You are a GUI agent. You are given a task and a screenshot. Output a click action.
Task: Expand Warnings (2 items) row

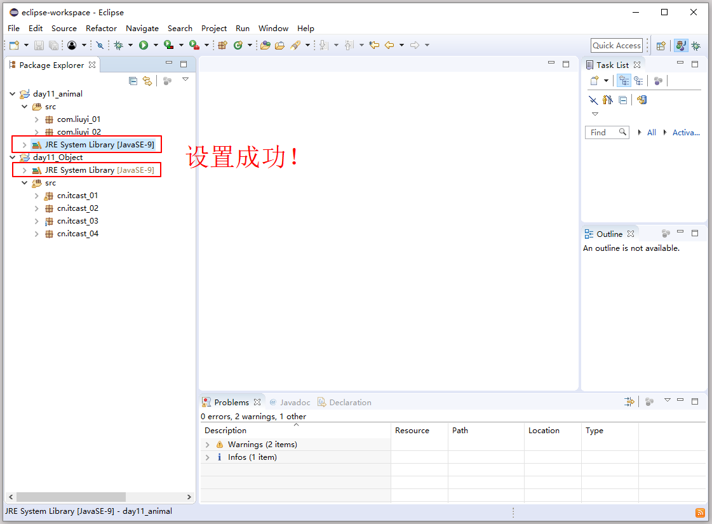coord(208,445)
